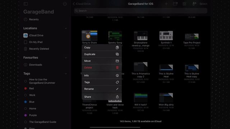Open the Stratosphere reverb project

coord(141,36)
